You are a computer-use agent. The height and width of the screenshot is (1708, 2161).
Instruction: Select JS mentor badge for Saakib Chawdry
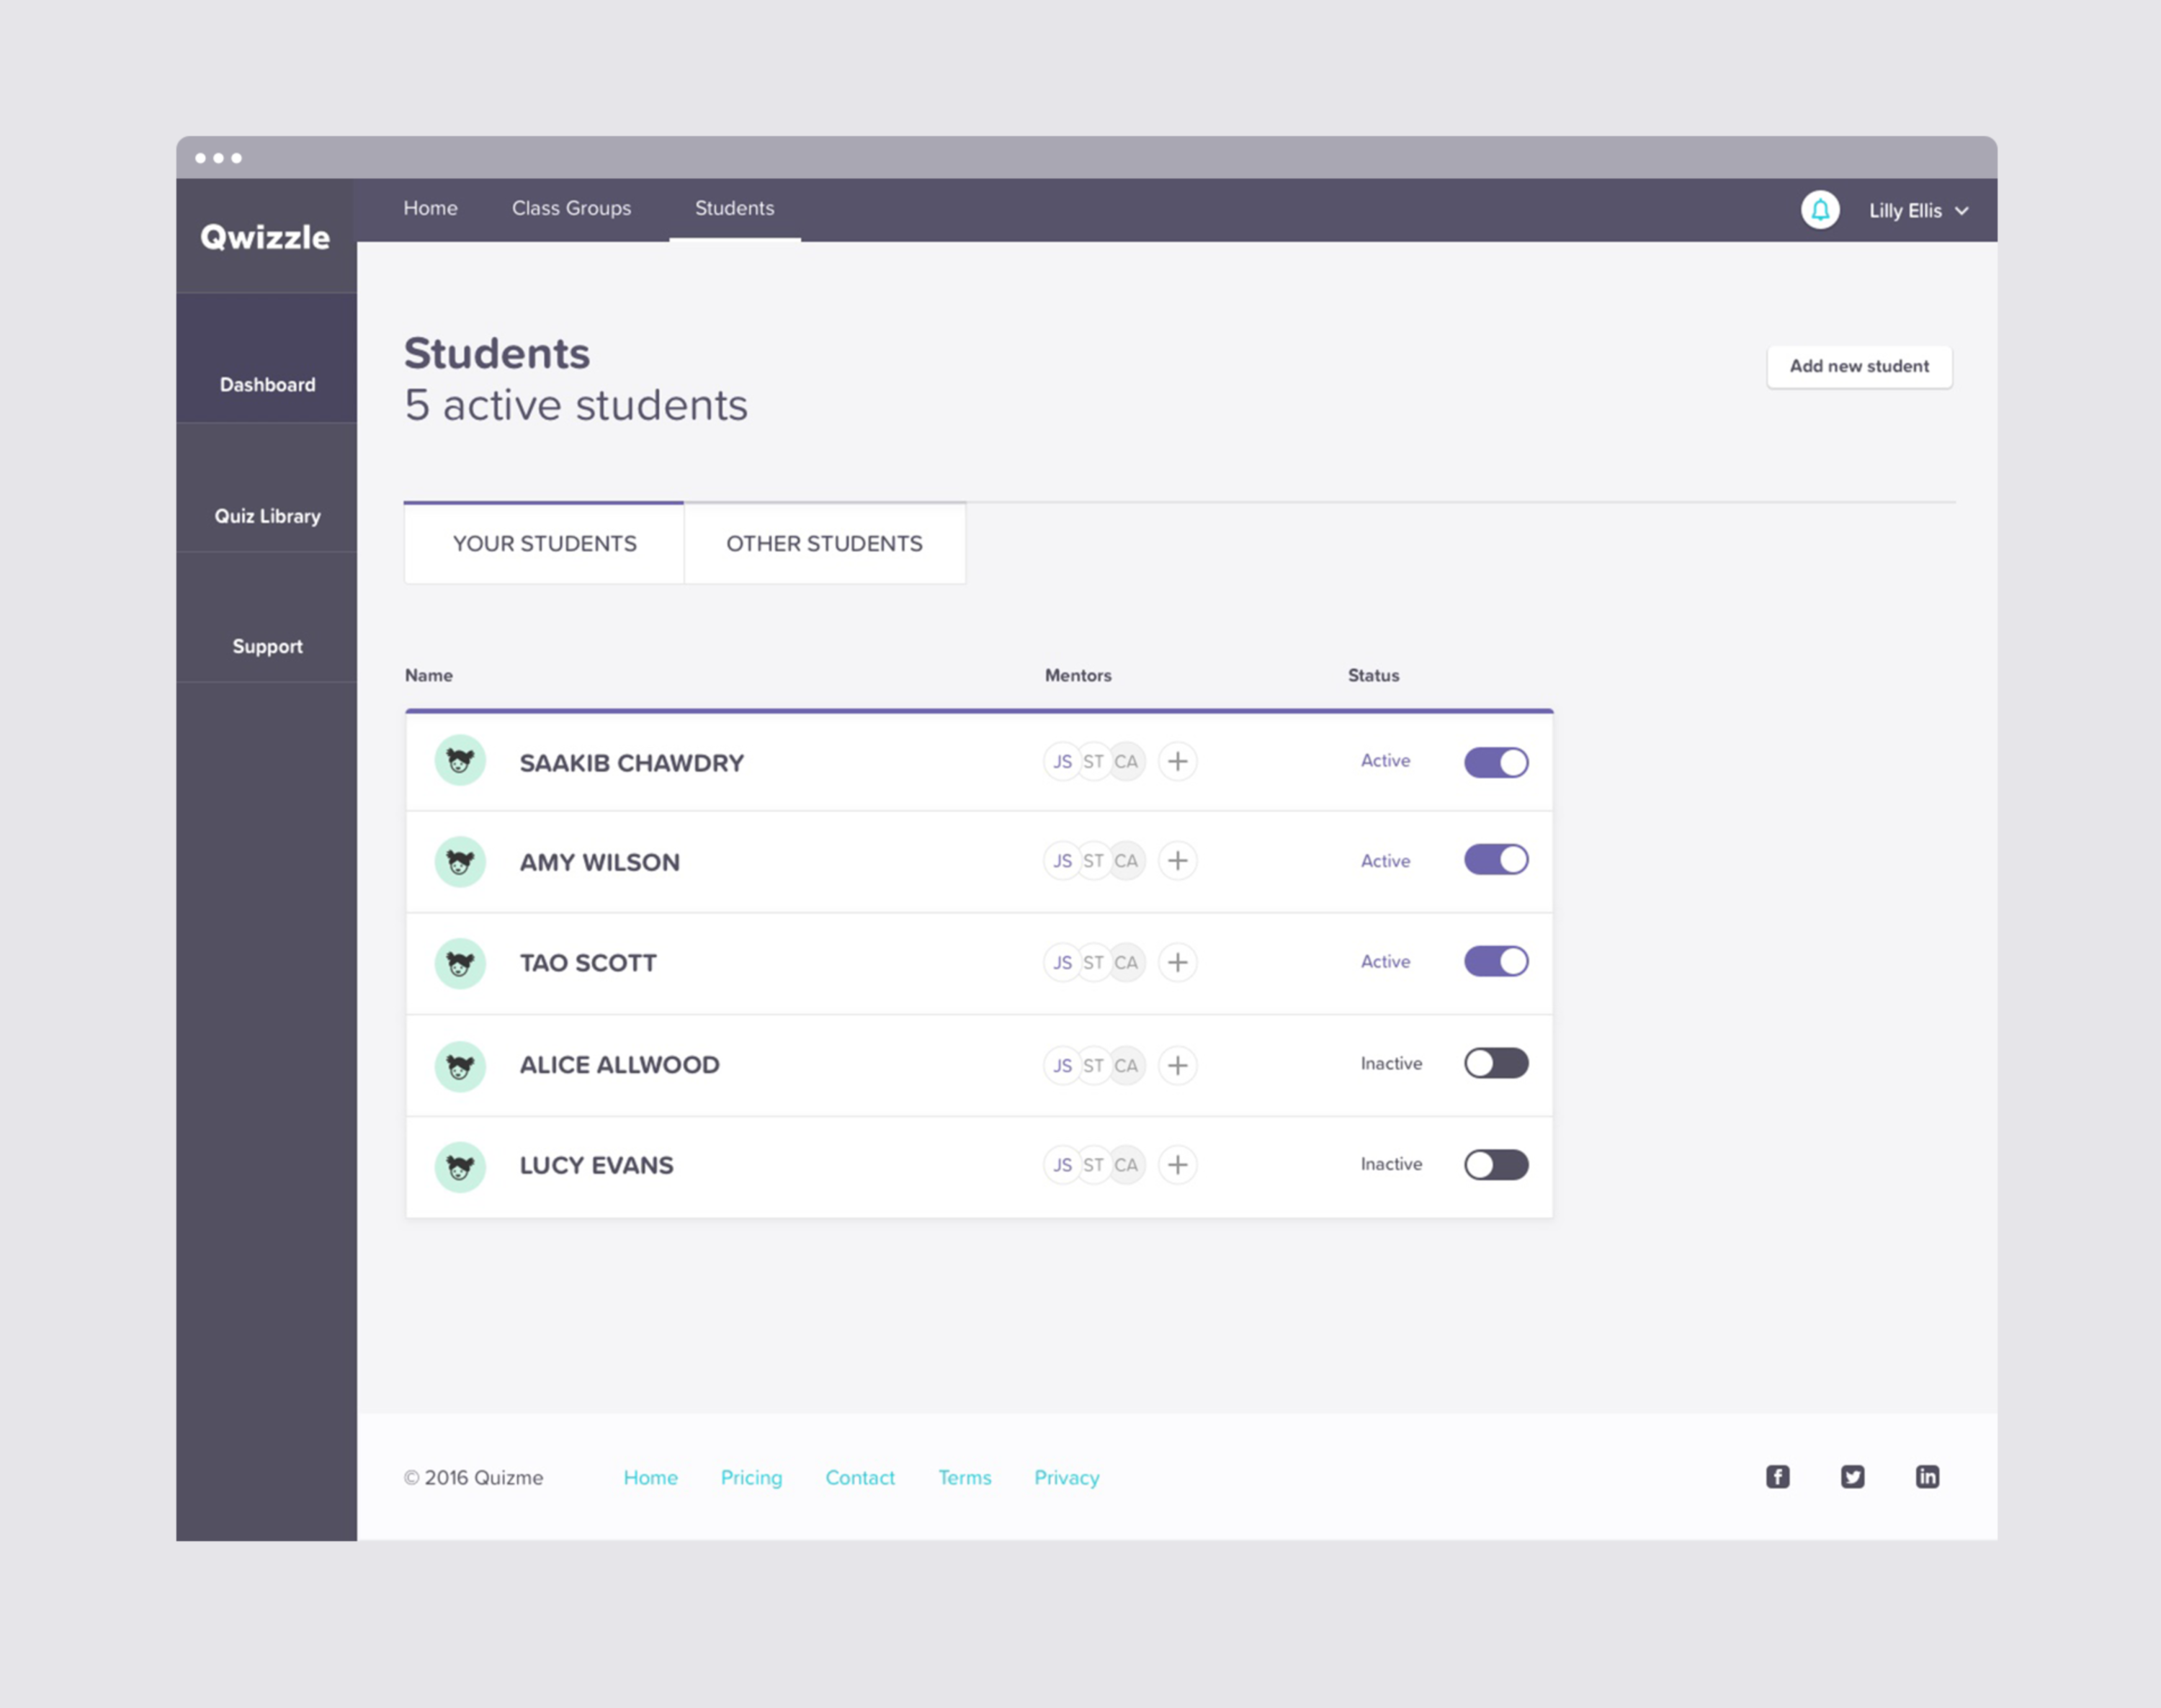pyautogui.click(x=1062, y=761)
